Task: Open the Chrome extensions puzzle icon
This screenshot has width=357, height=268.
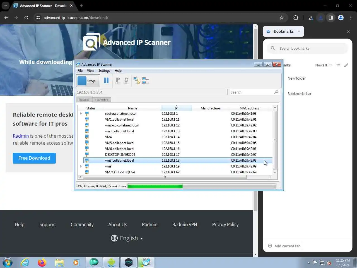Action: click(x=296, y=18)
